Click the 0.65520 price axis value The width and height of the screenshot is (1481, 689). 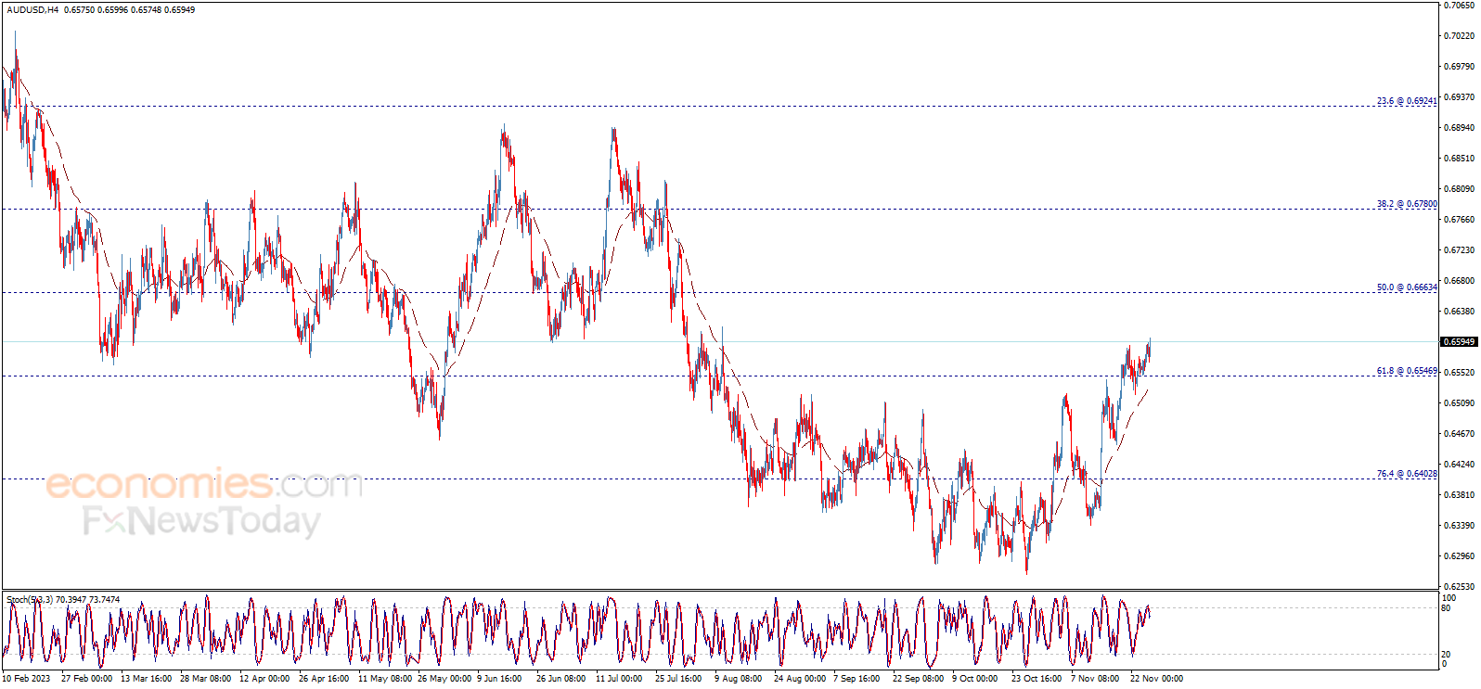pyautogui.click(x=1460, y=373)
